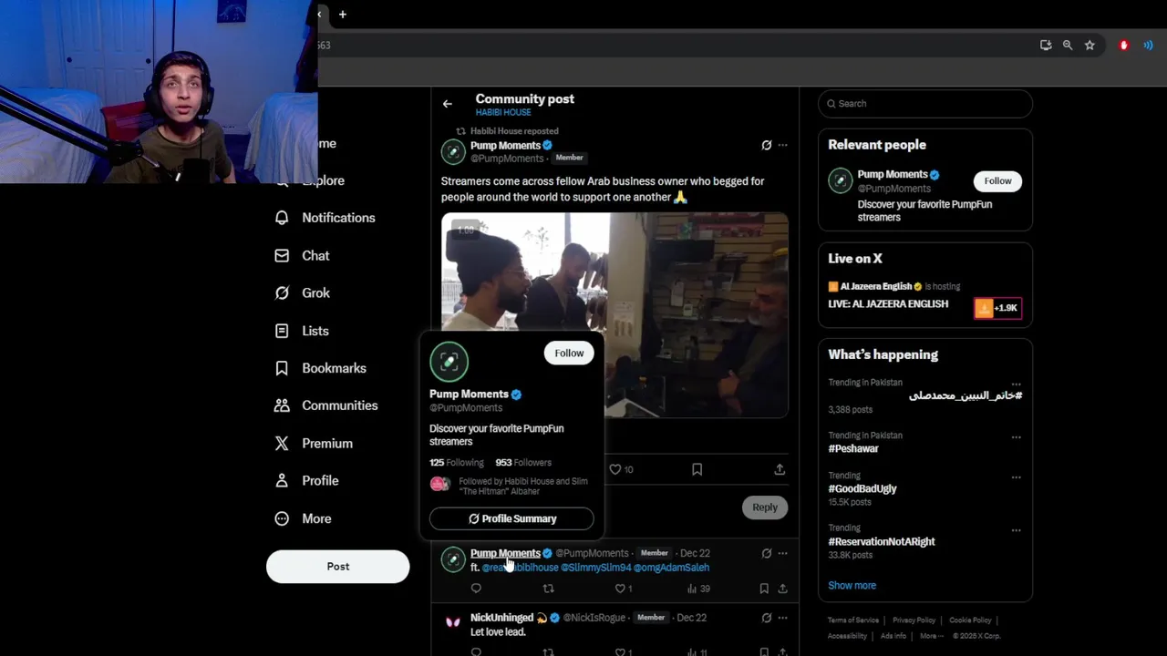The image size is (1167, 656).
Task: Open HABIBI HOUSE community link
Action: tap(502, 113)
